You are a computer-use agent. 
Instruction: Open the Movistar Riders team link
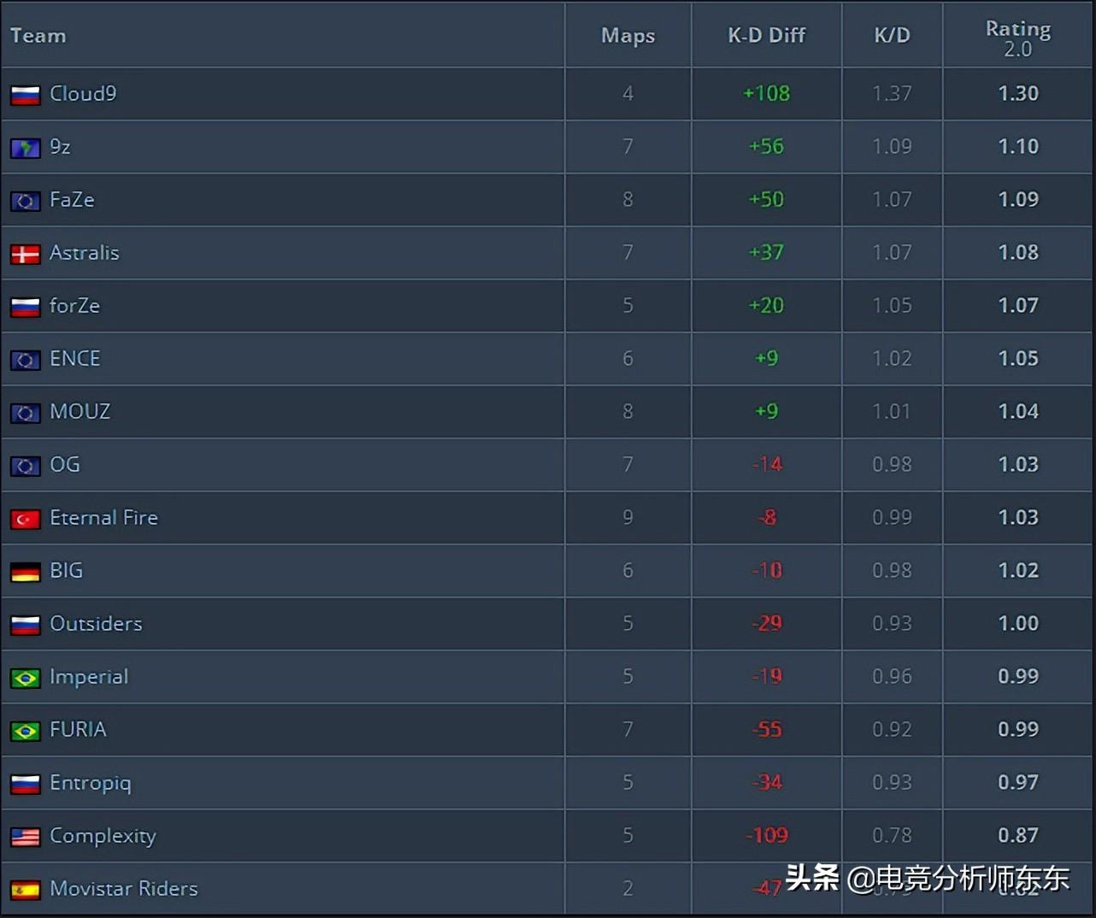point(124,888)
